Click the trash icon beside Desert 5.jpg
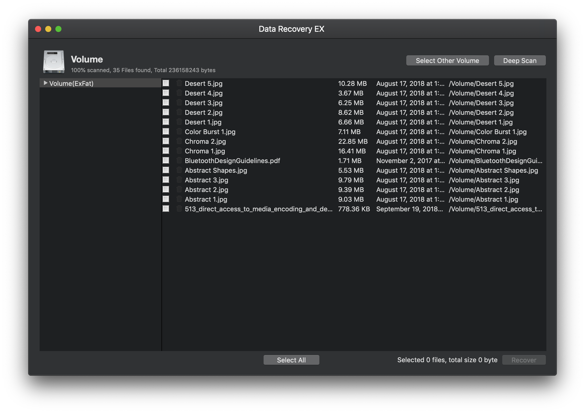This screenshot has width=585, height=413. pyautogui.click(x=179, y=83)
